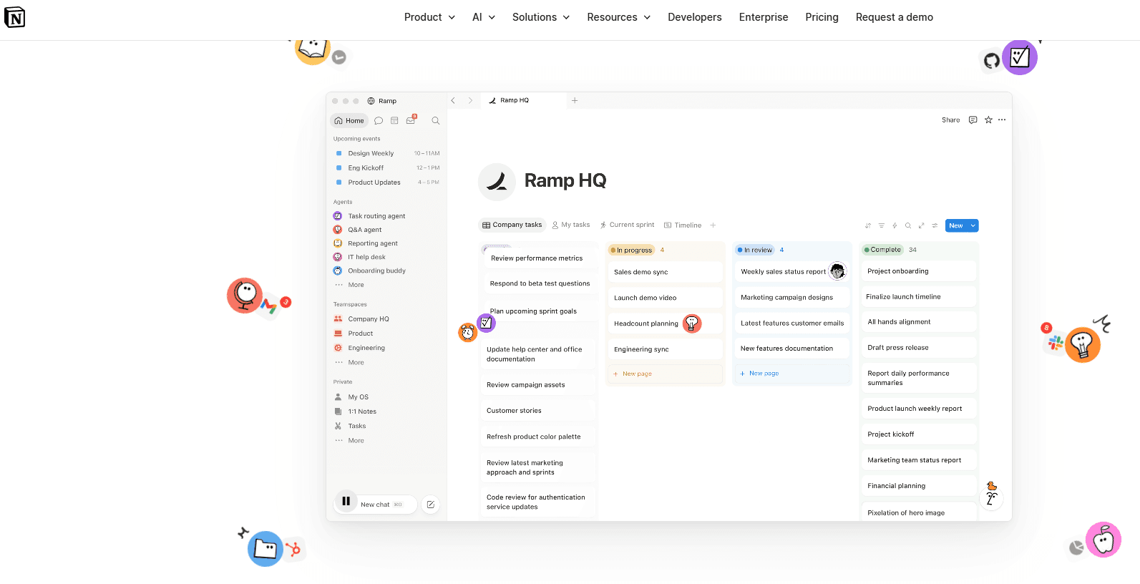Screen dimensions: 1140x584
Task: Pause the animation with the pause button
Action: click(346, 501)
